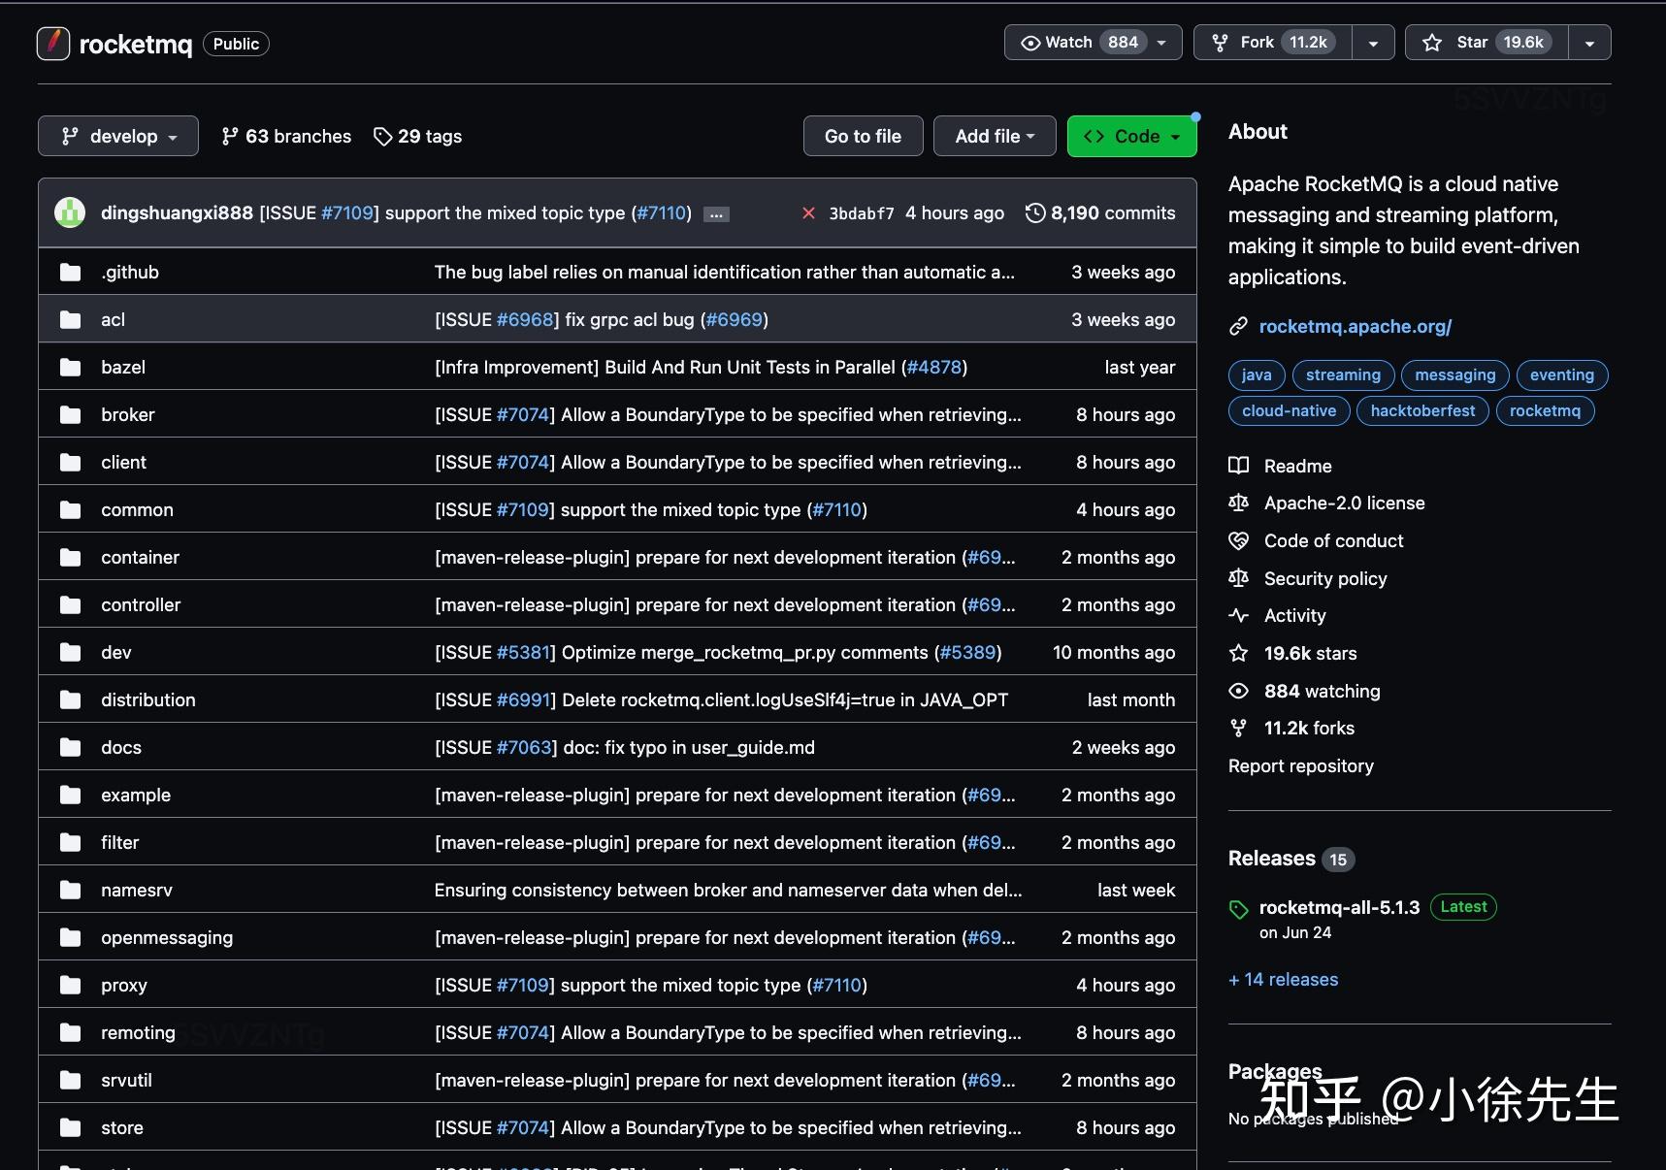Open the Add file dropdown
1666x1170 pixels.
pyautogui.click(x=995, y=136)
